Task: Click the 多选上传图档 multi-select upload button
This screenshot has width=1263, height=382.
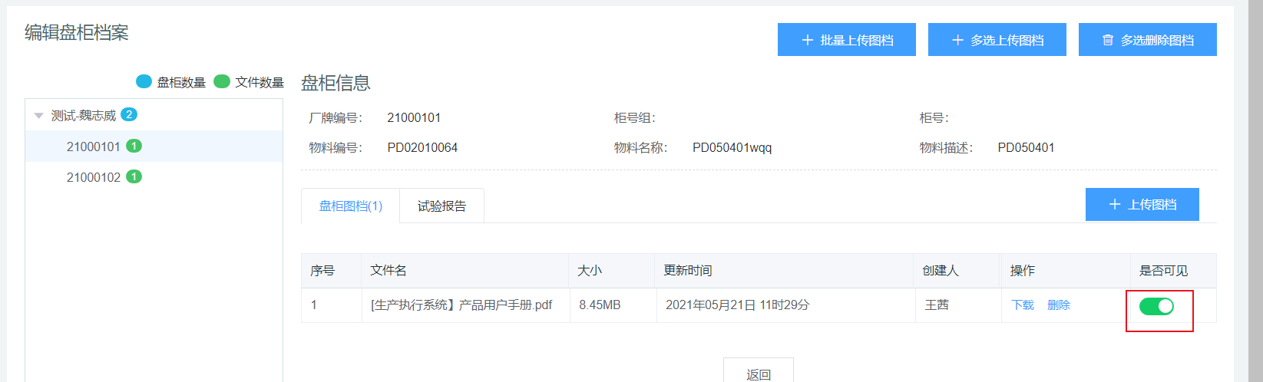Action: click(997, 40)
